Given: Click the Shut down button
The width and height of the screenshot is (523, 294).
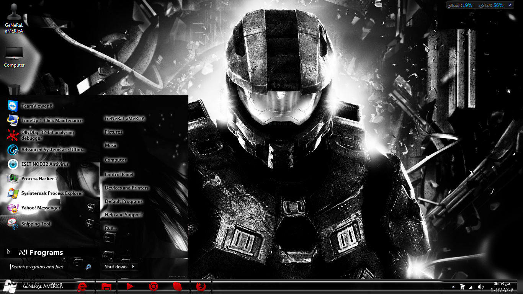Looking at the screenshot, I should click(x=116, y=267).
